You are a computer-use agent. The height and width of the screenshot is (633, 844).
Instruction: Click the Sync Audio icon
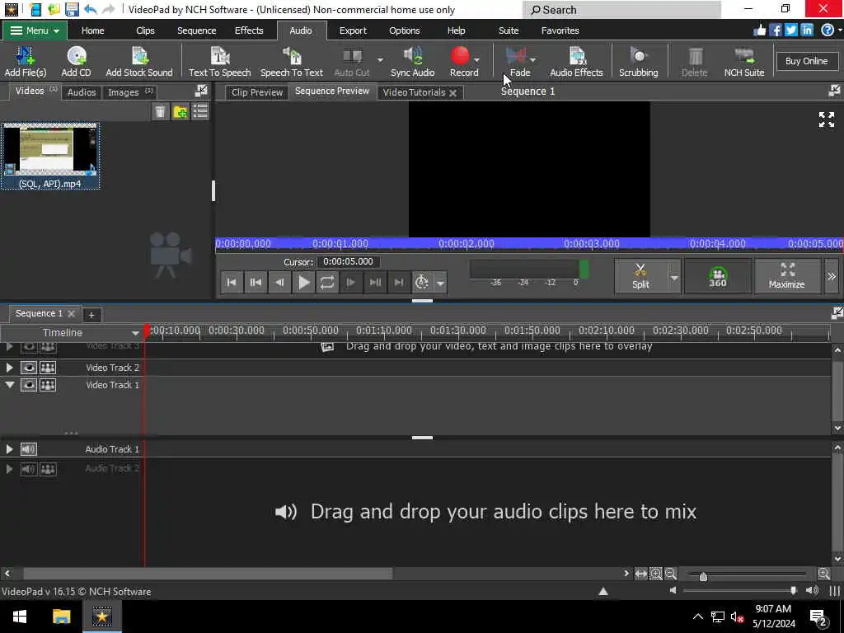412,61
